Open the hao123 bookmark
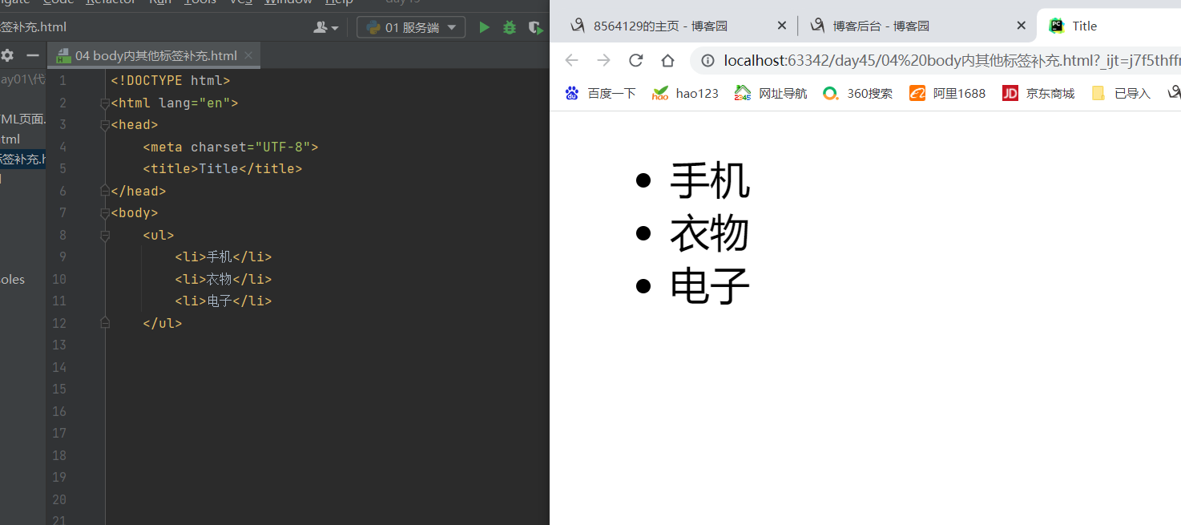Viewport: 1181px width, 525px height. click(685, 93)
